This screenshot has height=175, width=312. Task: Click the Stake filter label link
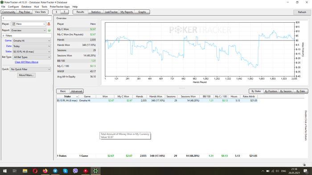(x=8, y=52)
